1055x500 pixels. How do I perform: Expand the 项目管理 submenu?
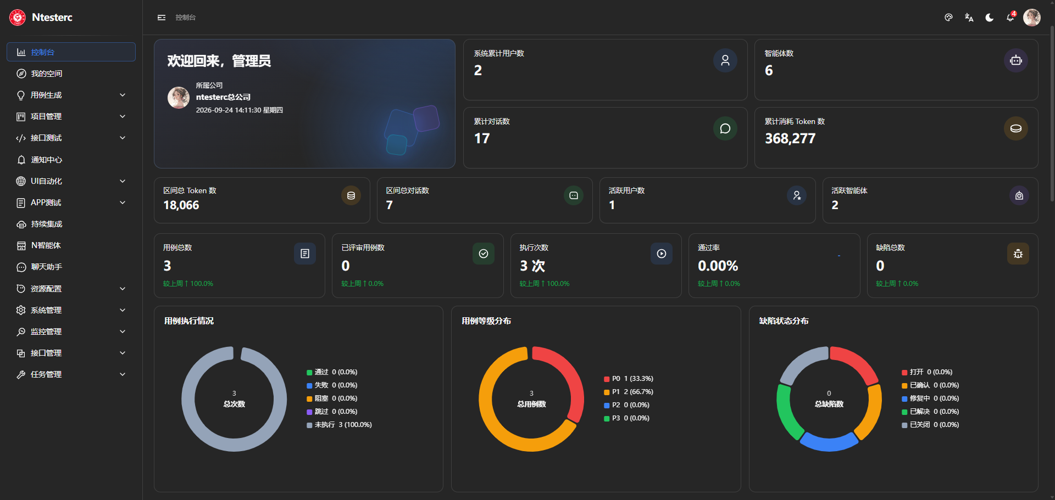tap(71, 116)
